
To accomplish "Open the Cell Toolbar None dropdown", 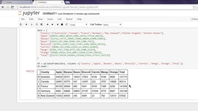I will point(112,25).
